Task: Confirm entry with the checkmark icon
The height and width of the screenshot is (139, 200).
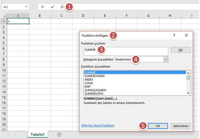Action: click(52, 7)
